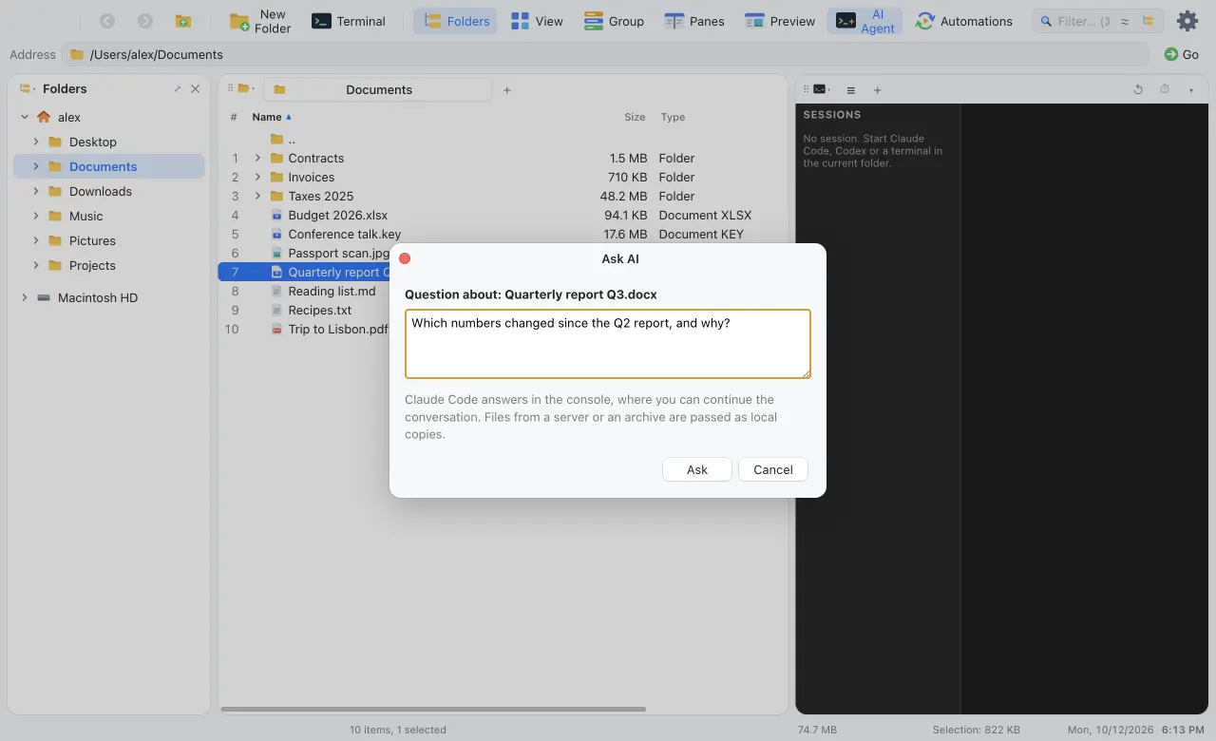Click the green Go button
This screenshot has height=741, width=1216.
point(1182,54)
